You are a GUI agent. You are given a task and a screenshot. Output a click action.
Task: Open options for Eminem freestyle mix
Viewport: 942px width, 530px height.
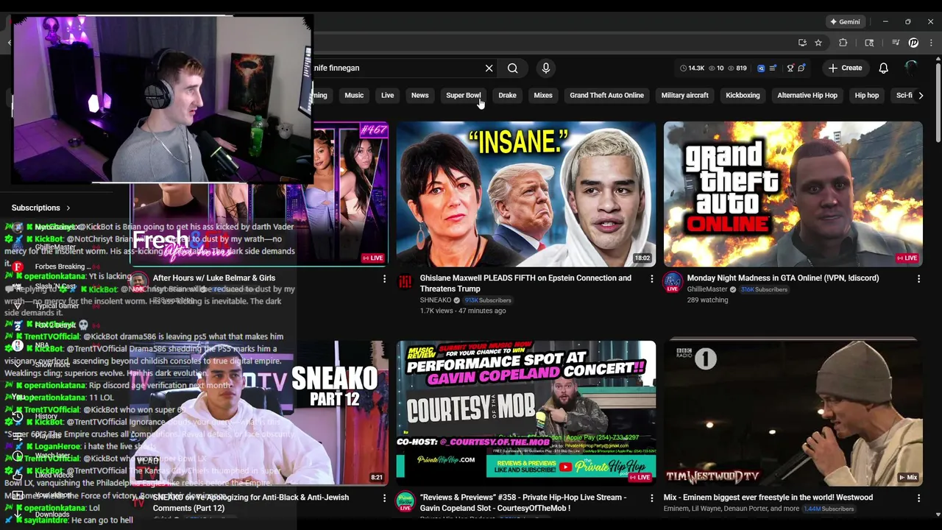tap(918, 498)
